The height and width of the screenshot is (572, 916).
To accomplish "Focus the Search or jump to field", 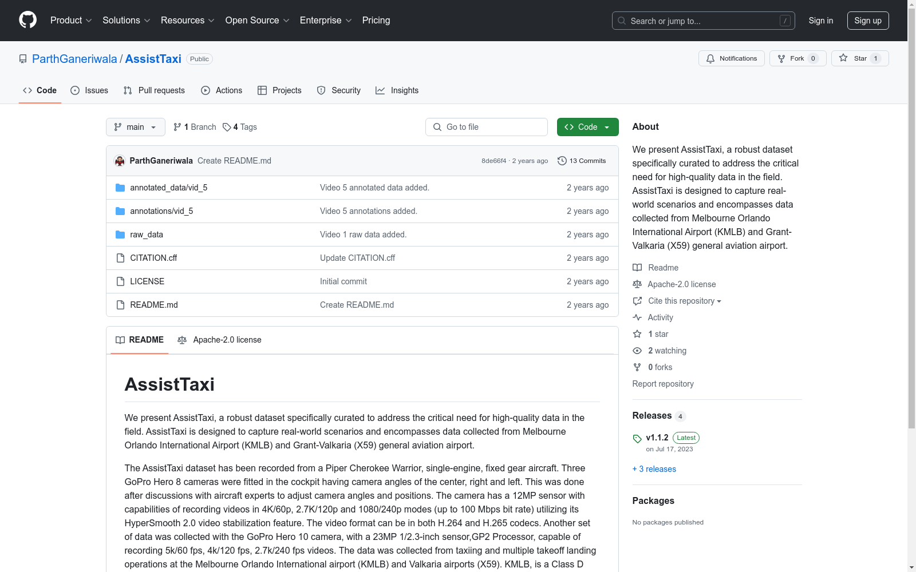I will [x=703, y=21].
